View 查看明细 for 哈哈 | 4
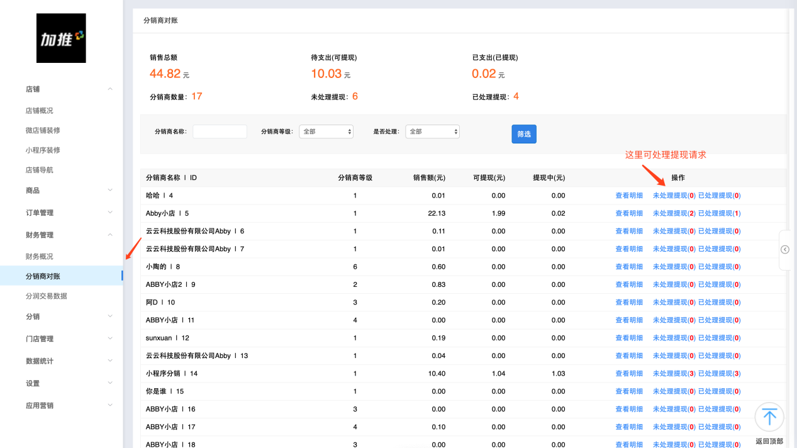797x448 pixels. pyautogui.click(x=629, y=196)
